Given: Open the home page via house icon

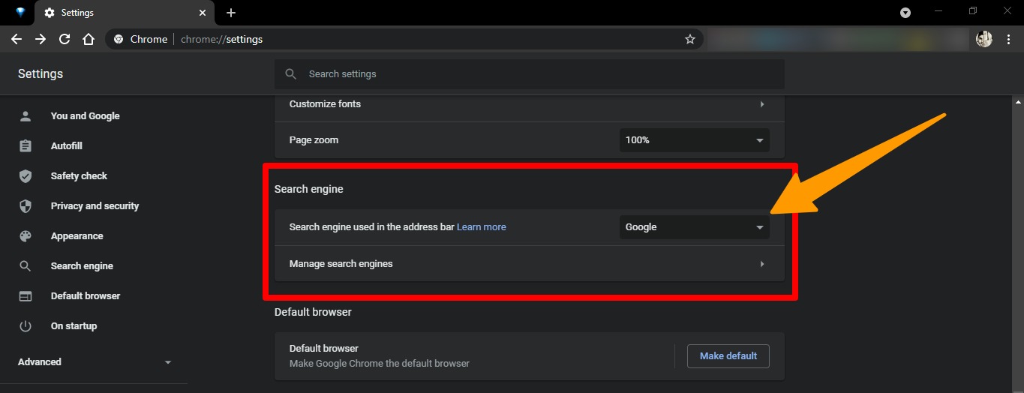Looking at the screenshot, I should click(89, 39).
